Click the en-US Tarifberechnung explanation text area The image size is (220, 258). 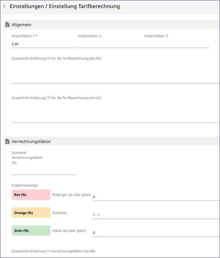click(116, 112)
